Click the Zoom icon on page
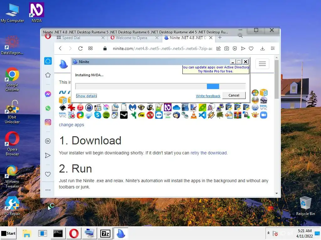Image resolution: width=321 pixels, height=240 pixels. [264, 115]
